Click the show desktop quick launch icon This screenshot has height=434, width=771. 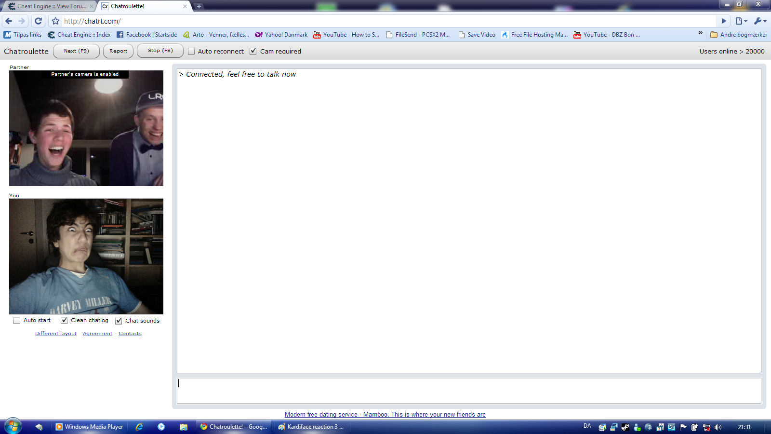39,427
